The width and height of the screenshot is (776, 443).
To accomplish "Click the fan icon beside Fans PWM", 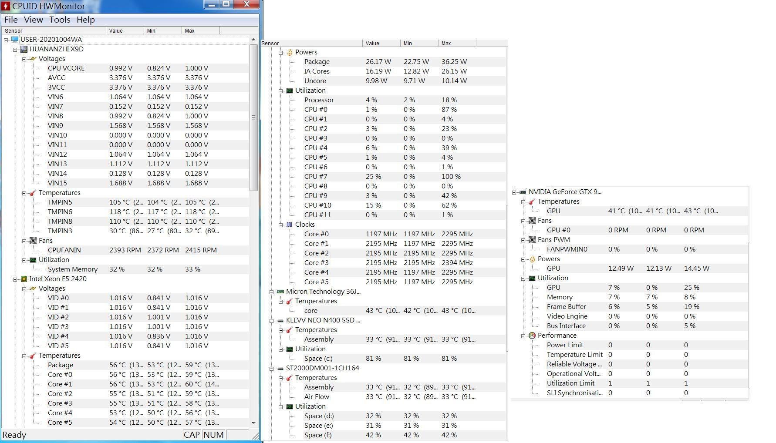I will pos(532,240).
